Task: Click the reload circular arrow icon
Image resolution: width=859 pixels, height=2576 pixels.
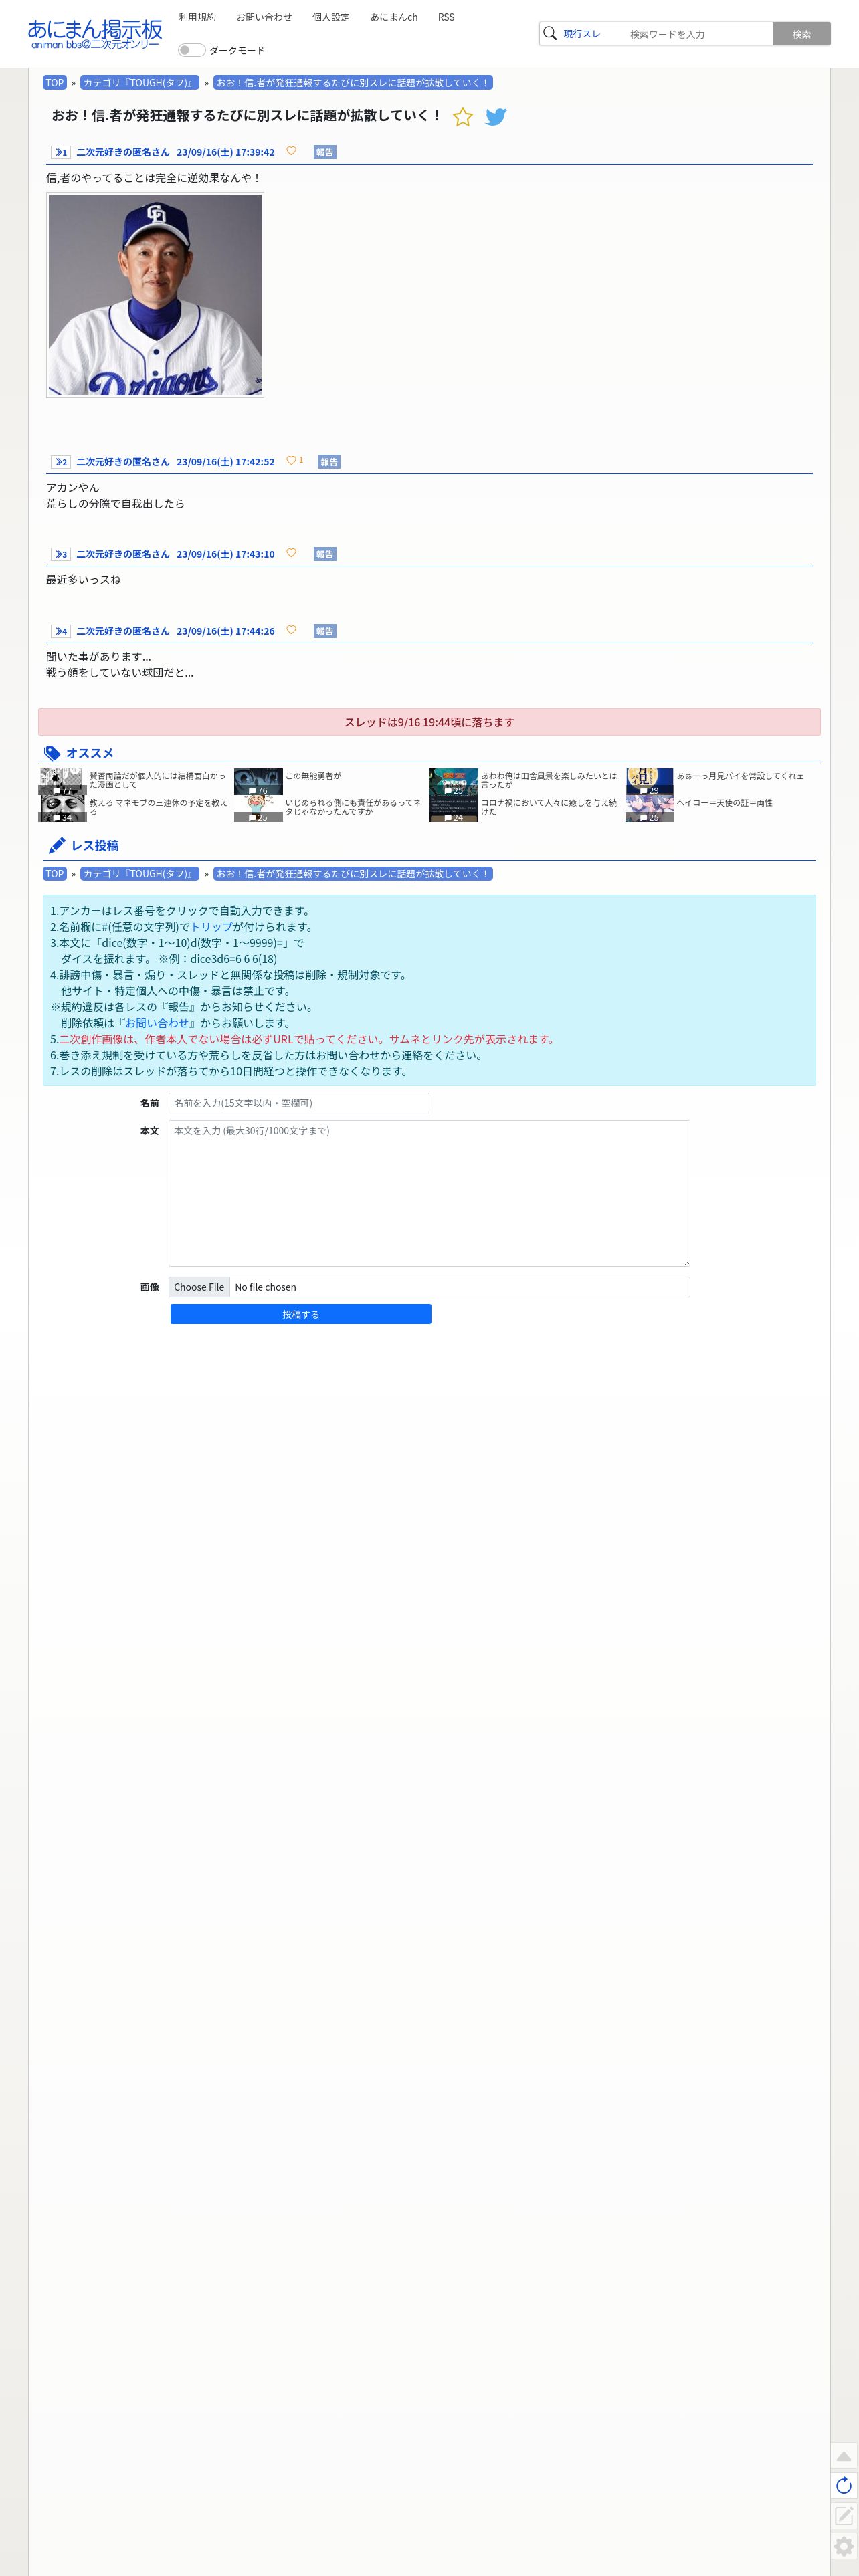Action: [844, 2485]
